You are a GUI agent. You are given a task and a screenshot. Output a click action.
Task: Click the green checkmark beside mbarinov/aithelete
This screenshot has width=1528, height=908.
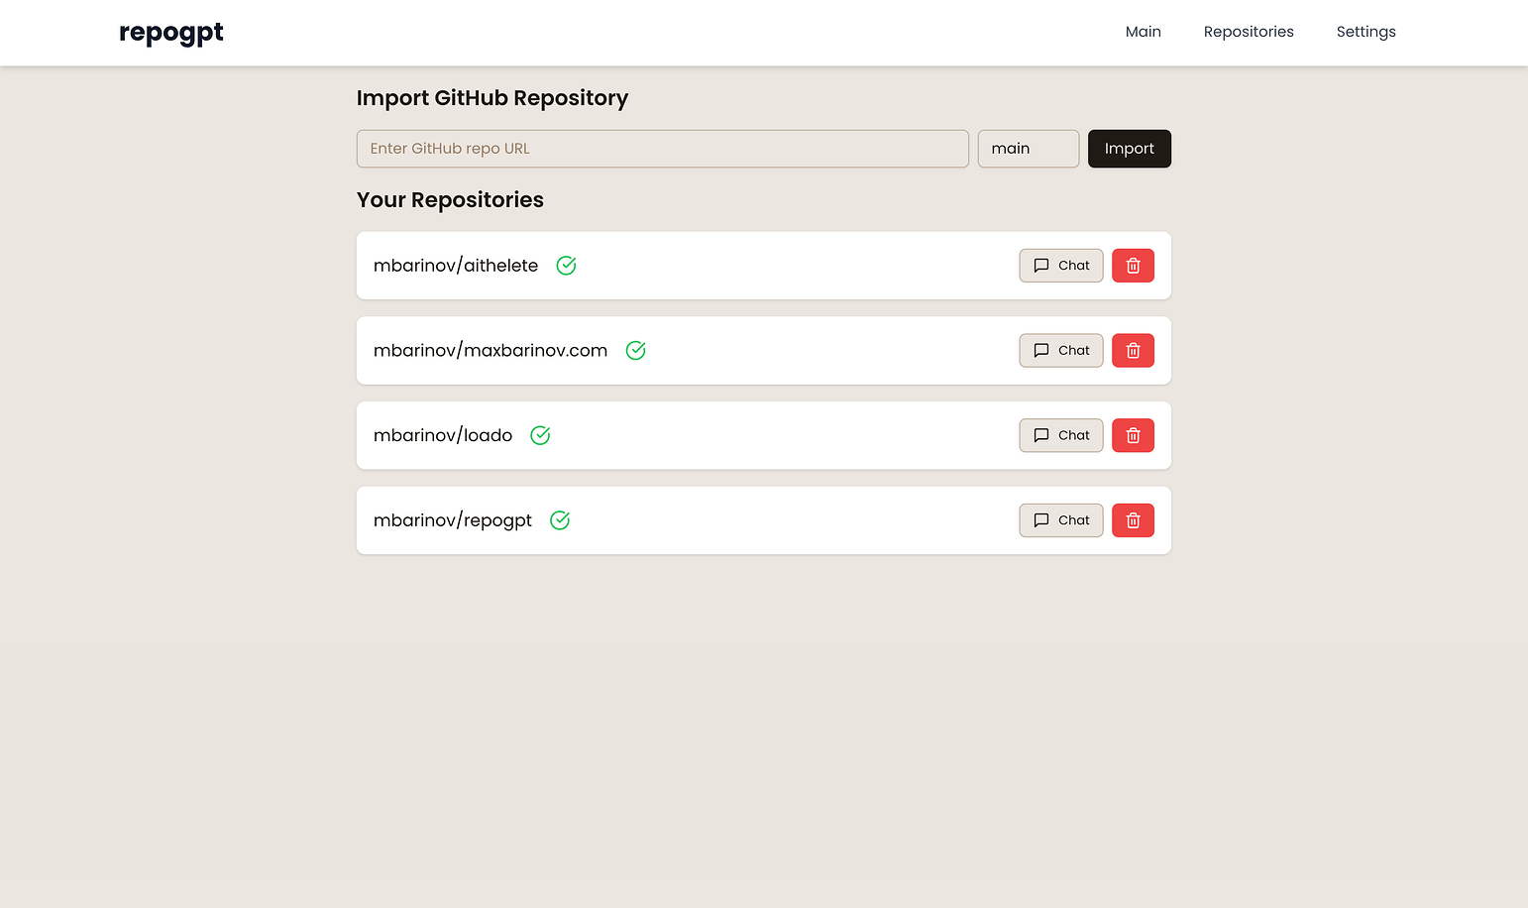[x=566, y=266]
